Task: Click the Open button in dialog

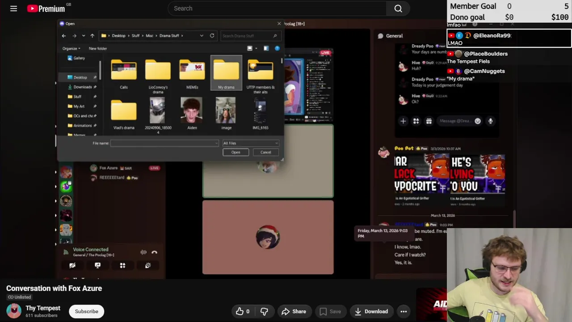Action: pyautogui.click(x=236, y=153)
